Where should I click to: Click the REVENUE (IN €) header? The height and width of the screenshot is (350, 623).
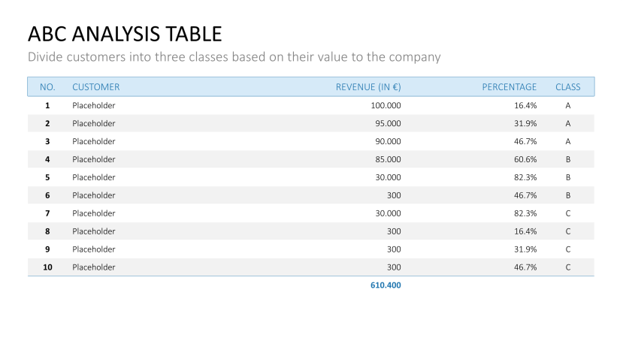coord(368,87)
